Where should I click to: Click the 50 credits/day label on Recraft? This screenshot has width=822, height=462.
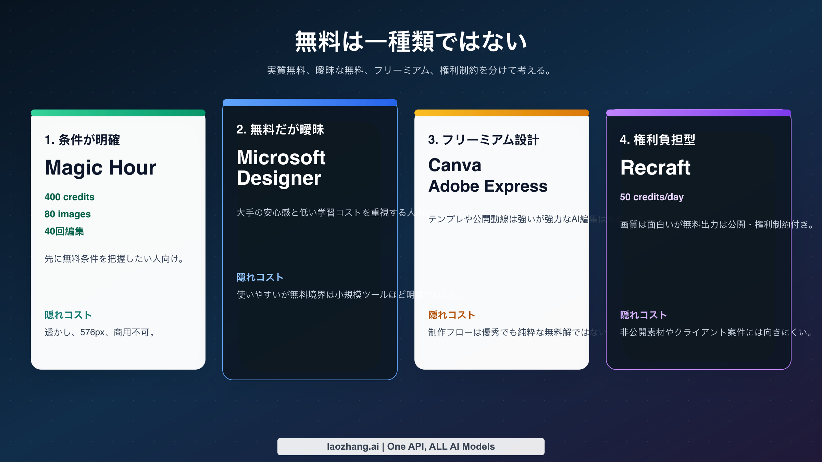coord(651,197)
